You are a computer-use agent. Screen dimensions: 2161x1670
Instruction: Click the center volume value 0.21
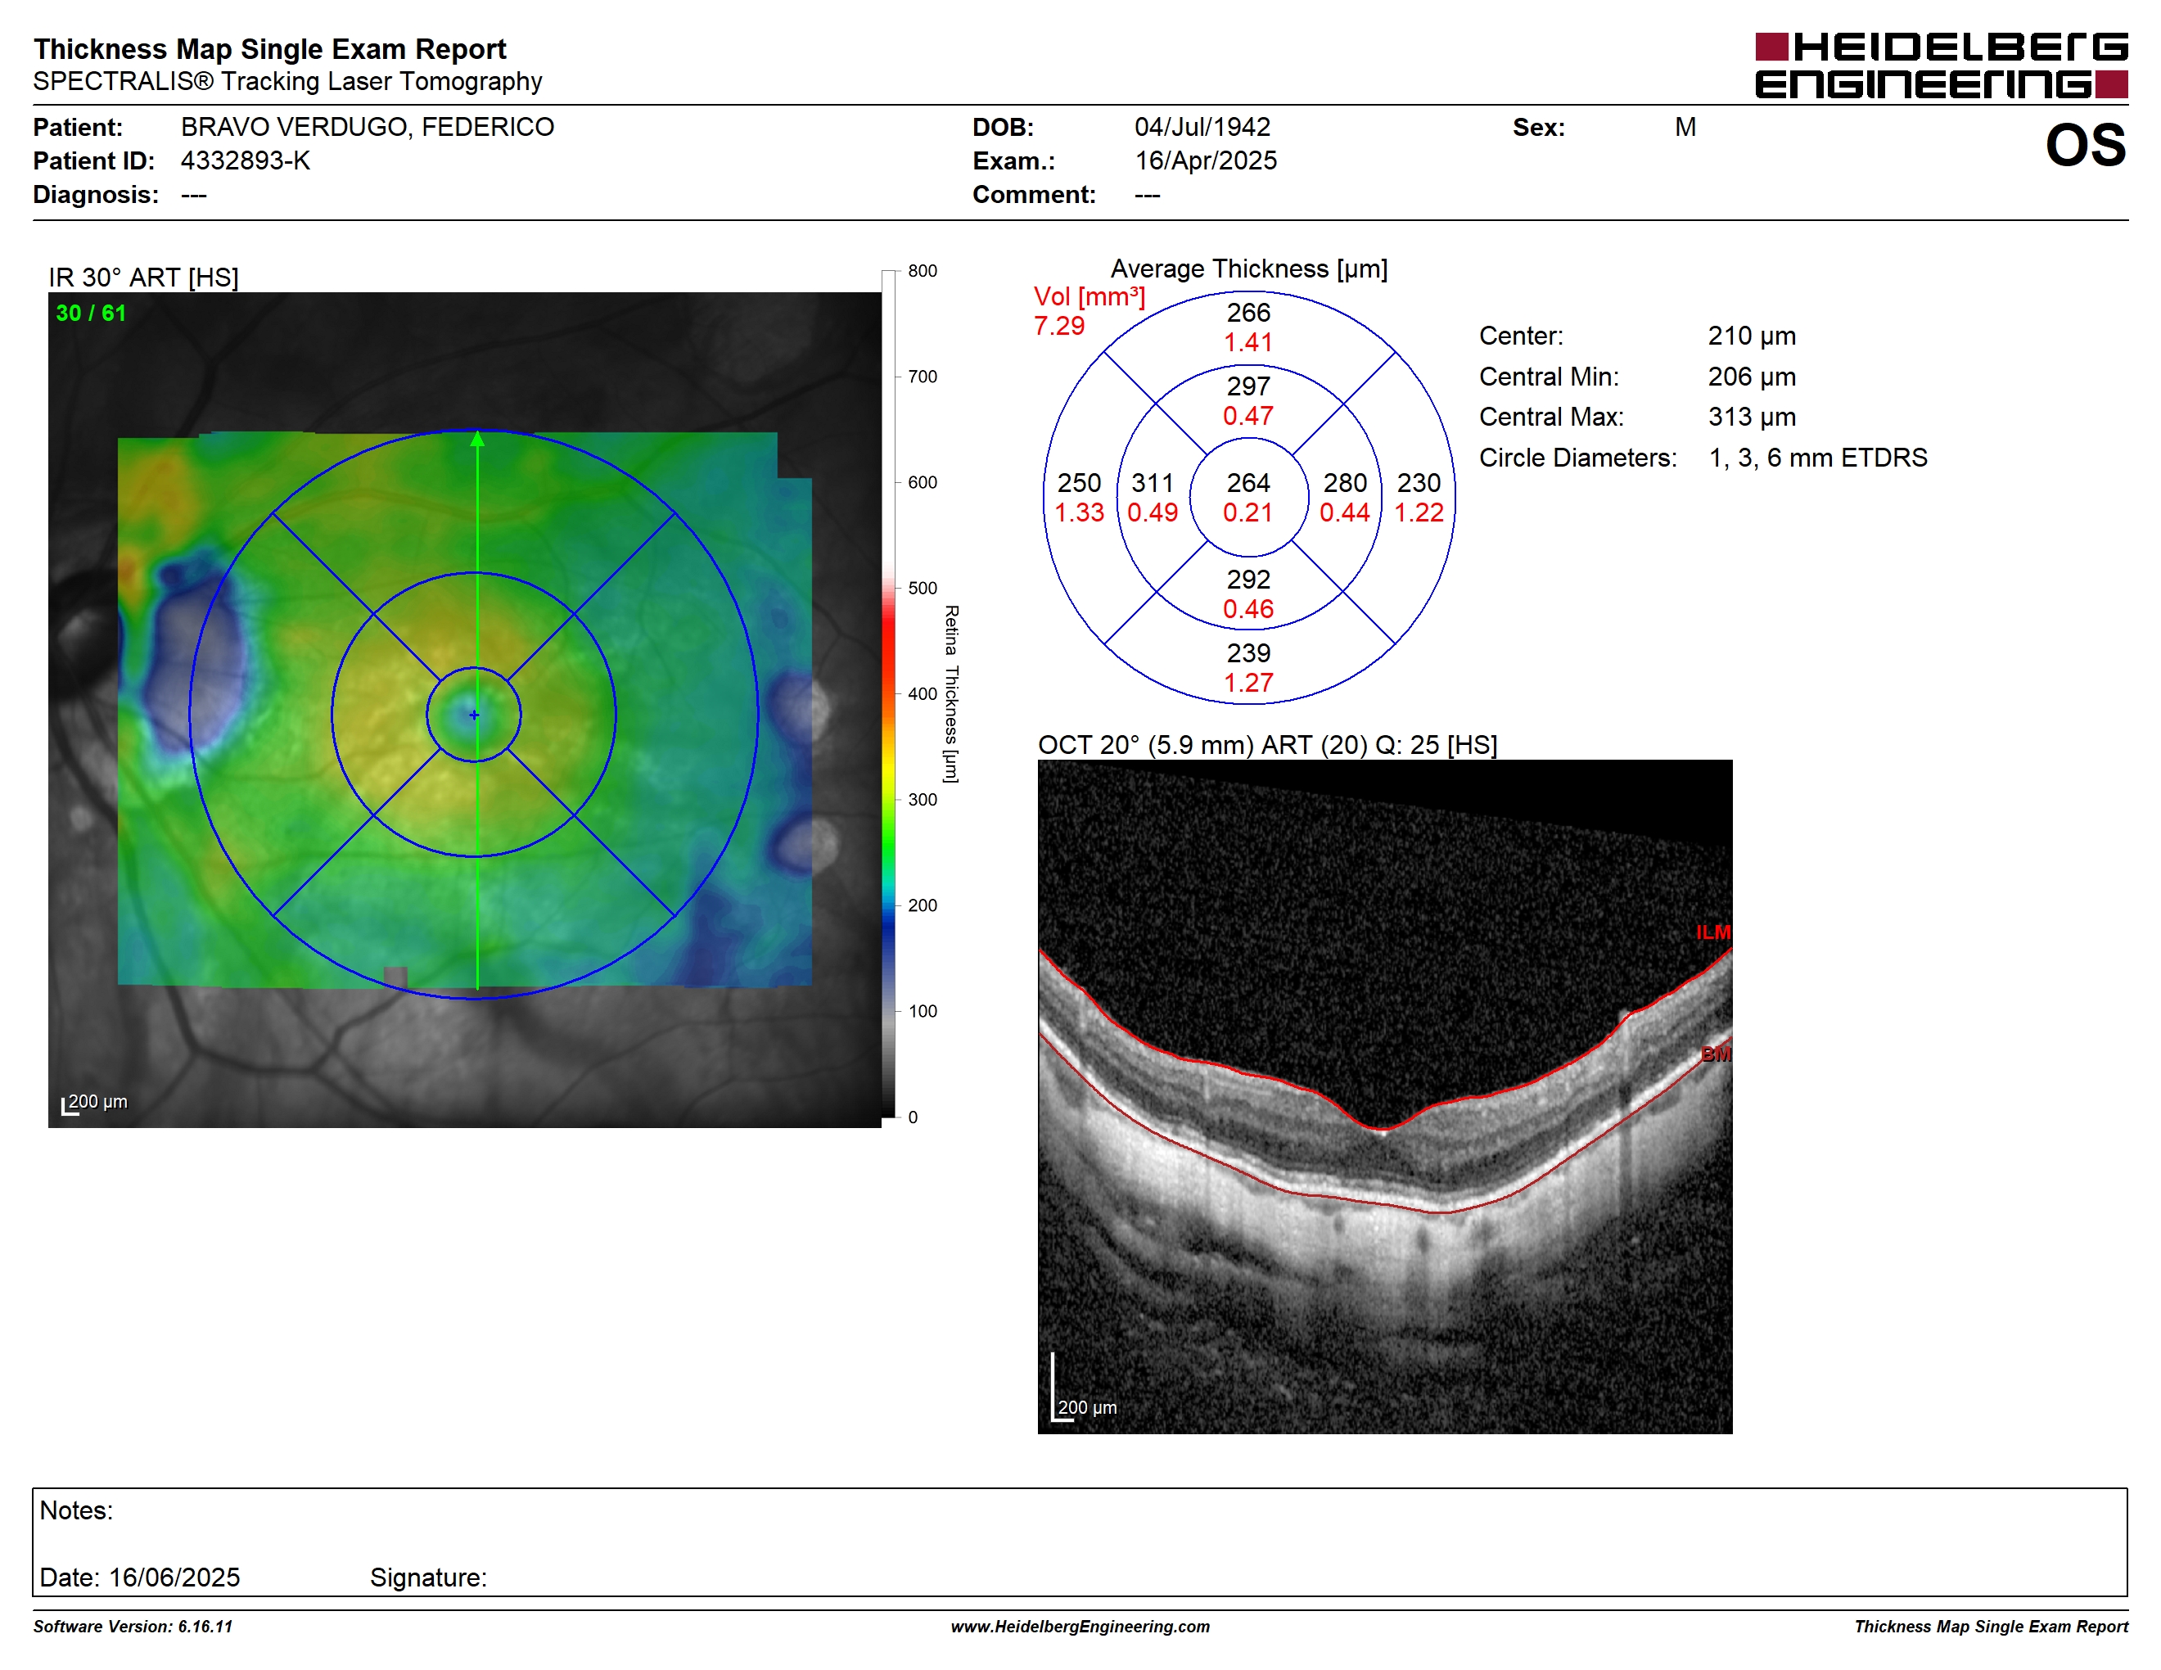[x=1247, y=512]
